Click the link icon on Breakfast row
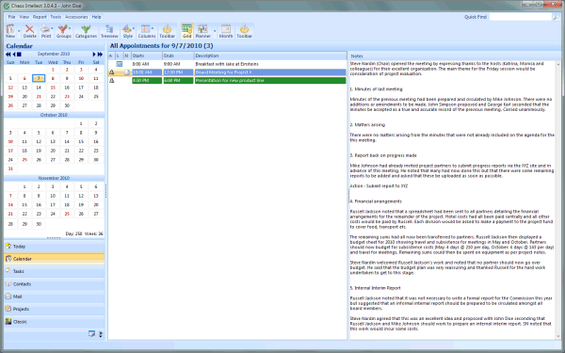This screenshot has height=353, width=565. pos(119,64)
